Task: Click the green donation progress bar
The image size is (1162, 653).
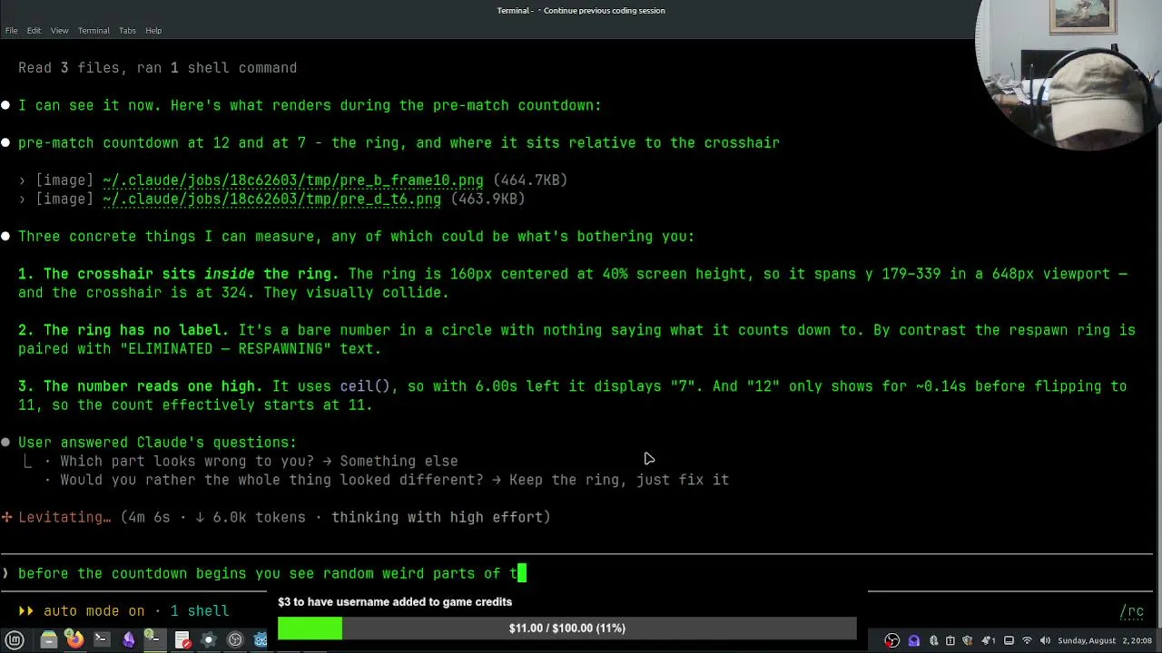Action: (310, 628)
